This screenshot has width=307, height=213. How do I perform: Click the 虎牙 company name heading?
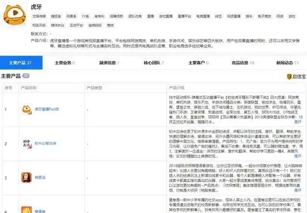pos(36,7)
